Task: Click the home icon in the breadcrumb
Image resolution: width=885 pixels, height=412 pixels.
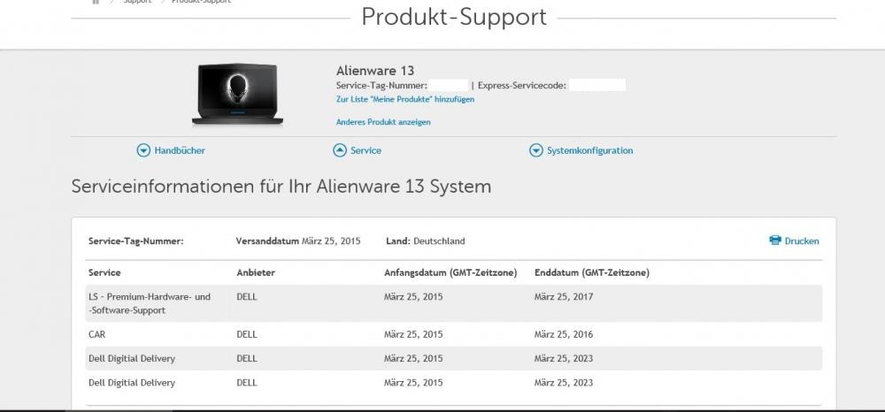Action: 96,2
